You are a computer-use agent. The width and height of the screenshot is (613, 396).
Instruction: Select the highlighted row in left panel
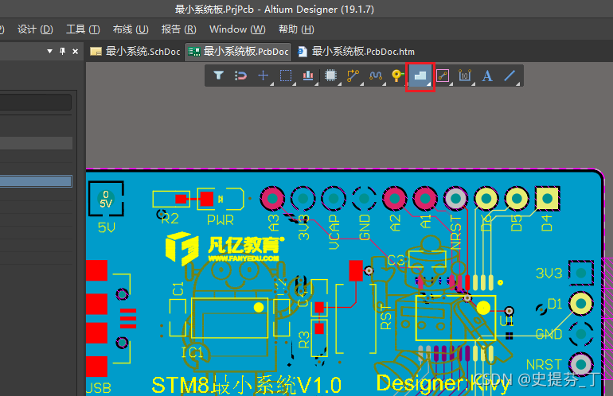pos(36,181)
